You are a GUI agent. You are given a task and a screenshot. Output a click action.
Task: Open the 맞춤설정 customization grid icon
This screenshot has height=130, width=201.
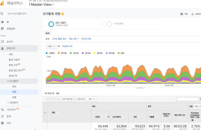tap(2, 29)
